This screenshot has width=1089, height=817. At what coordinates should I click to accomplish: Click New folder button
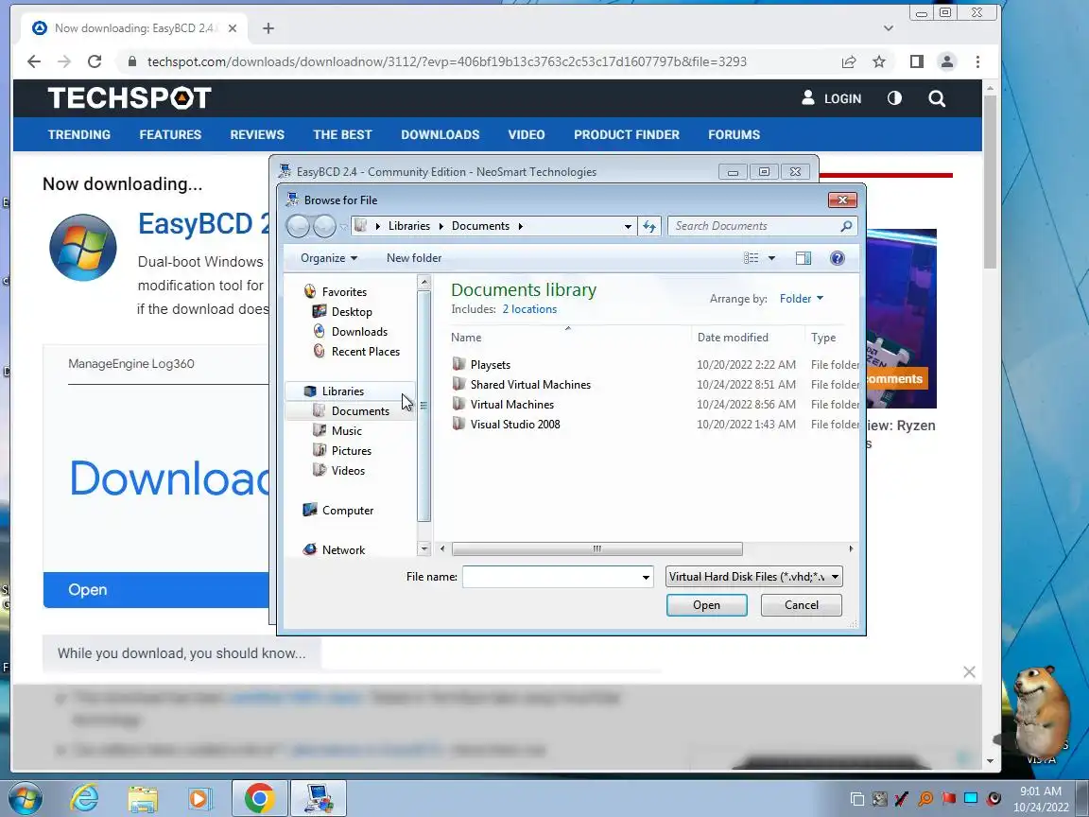point(414,258)
